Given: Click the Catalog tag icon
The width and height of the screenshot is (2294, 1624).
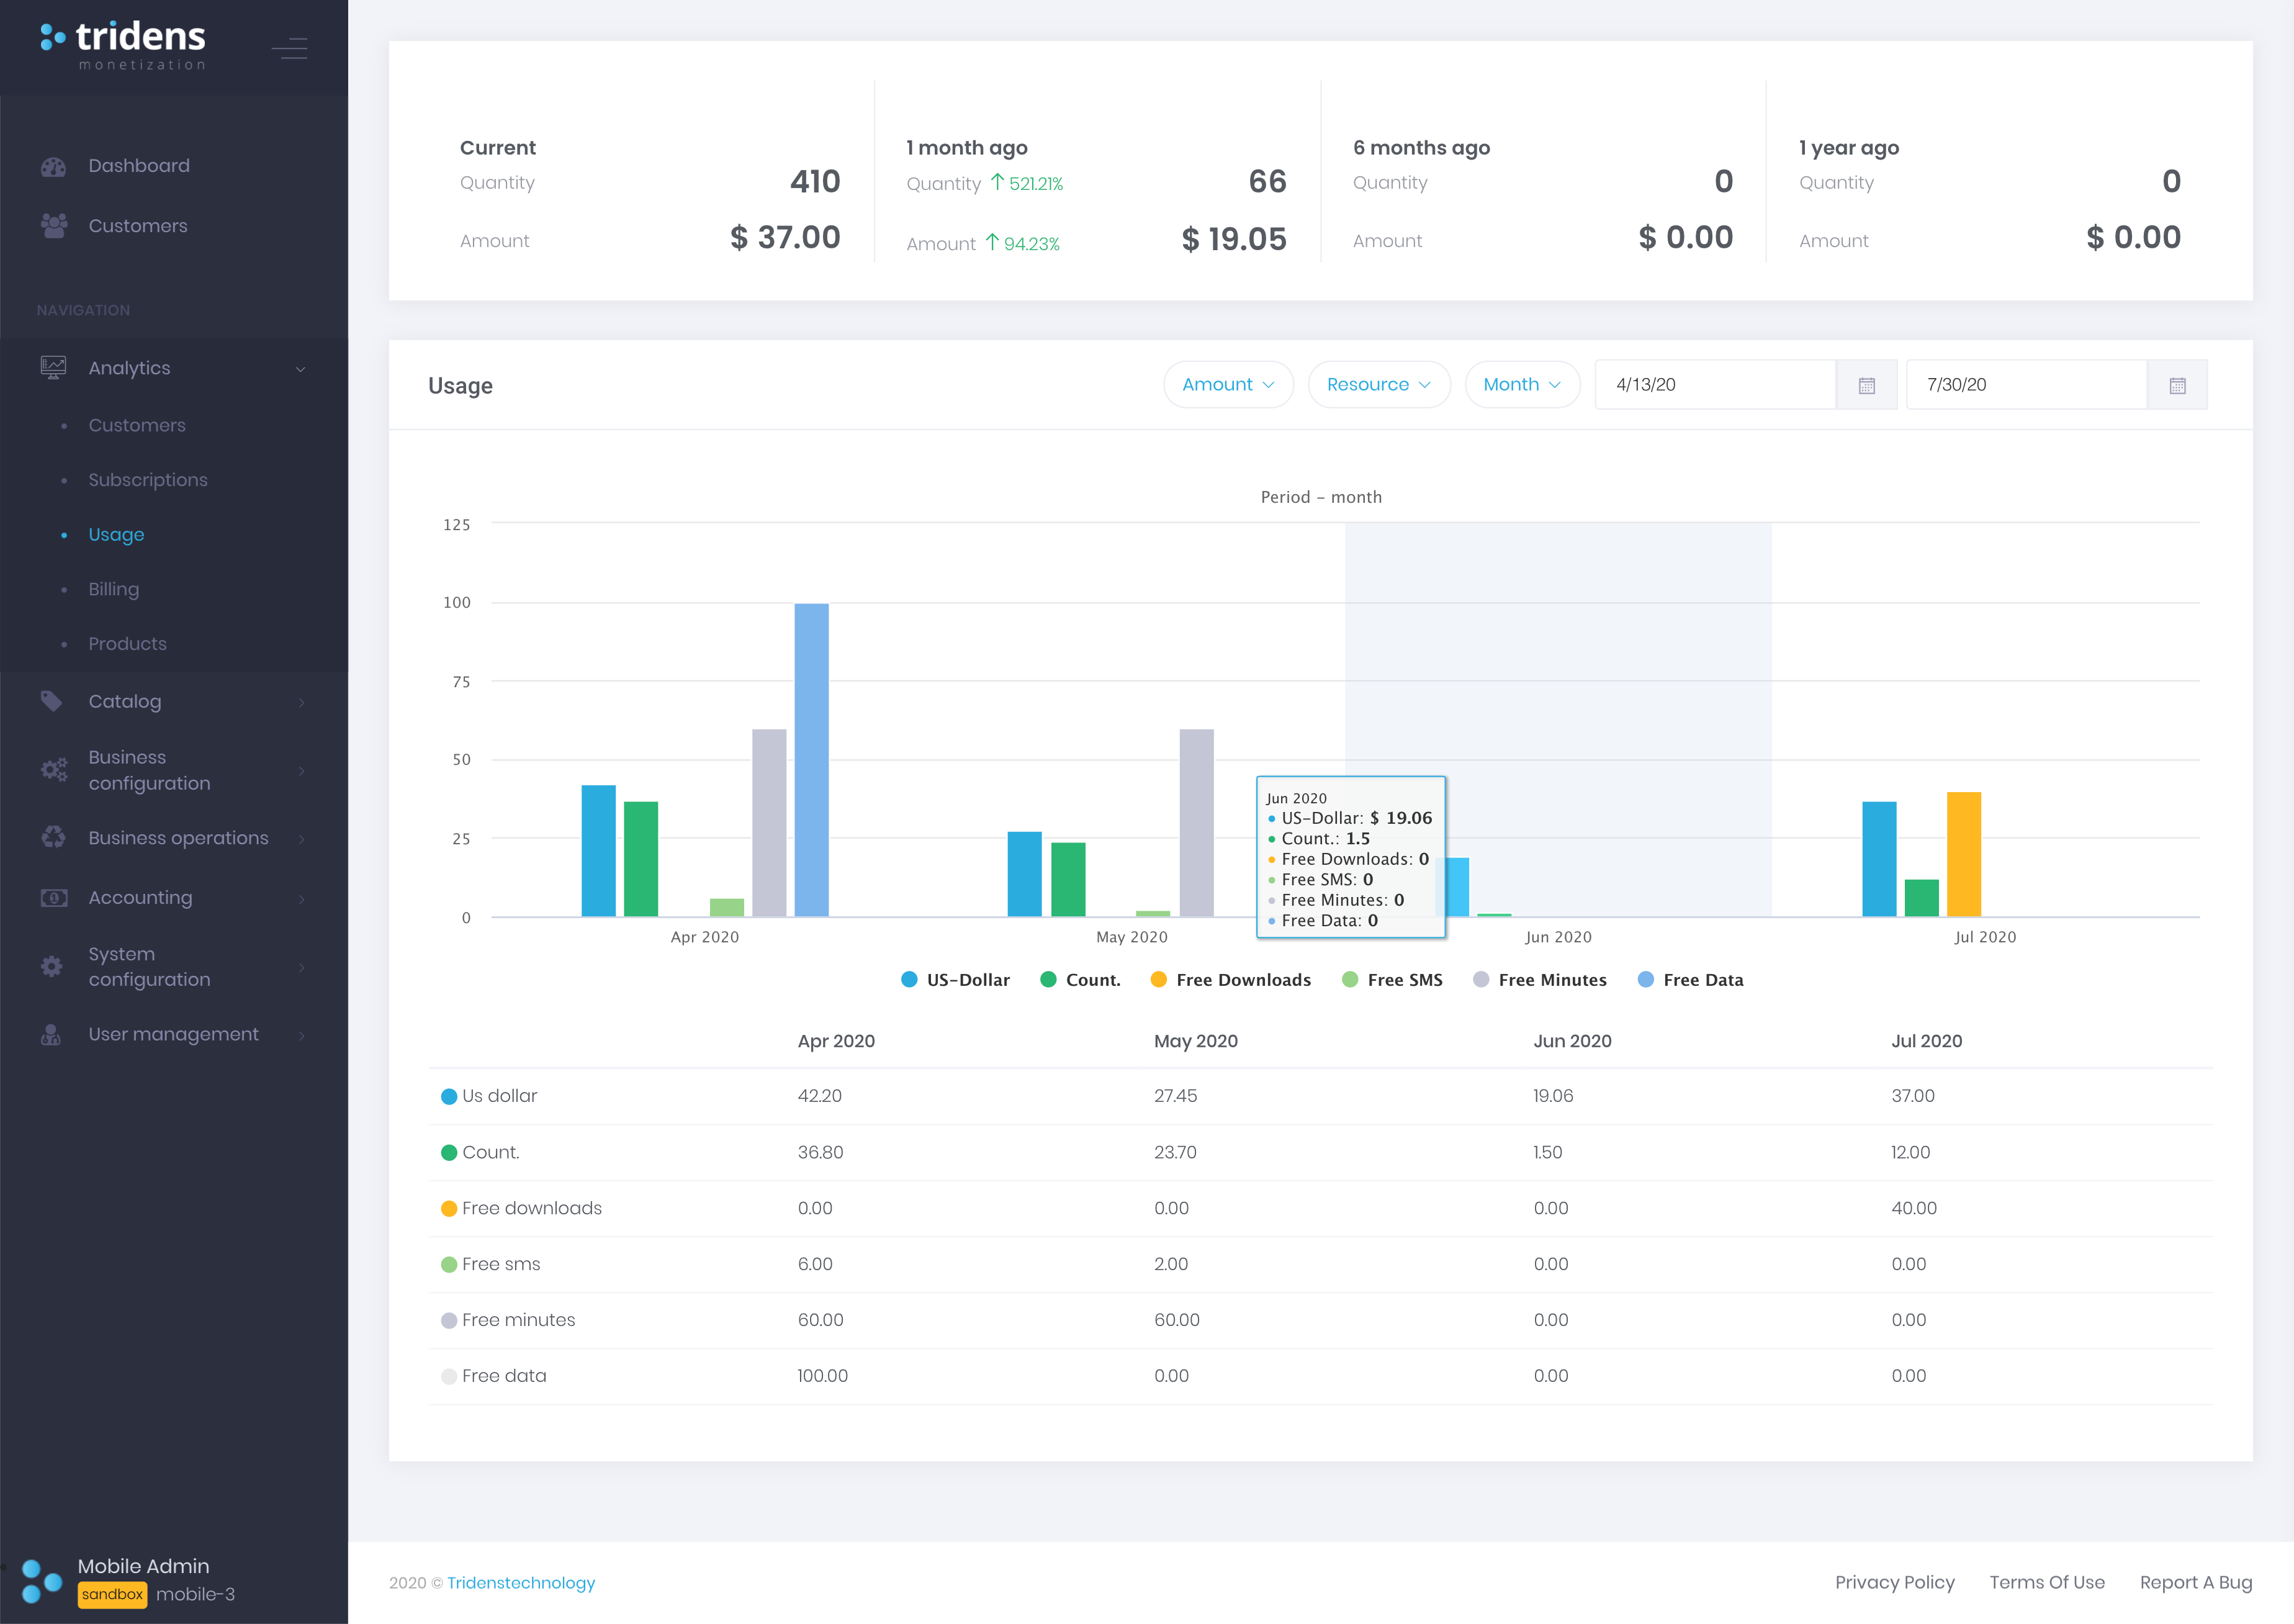Looking at the screenshot, I should tap(52, 701).
